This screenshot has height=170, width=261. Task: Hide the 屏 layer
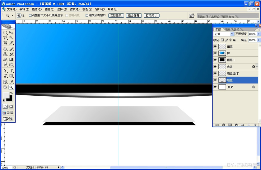[215, 53]
